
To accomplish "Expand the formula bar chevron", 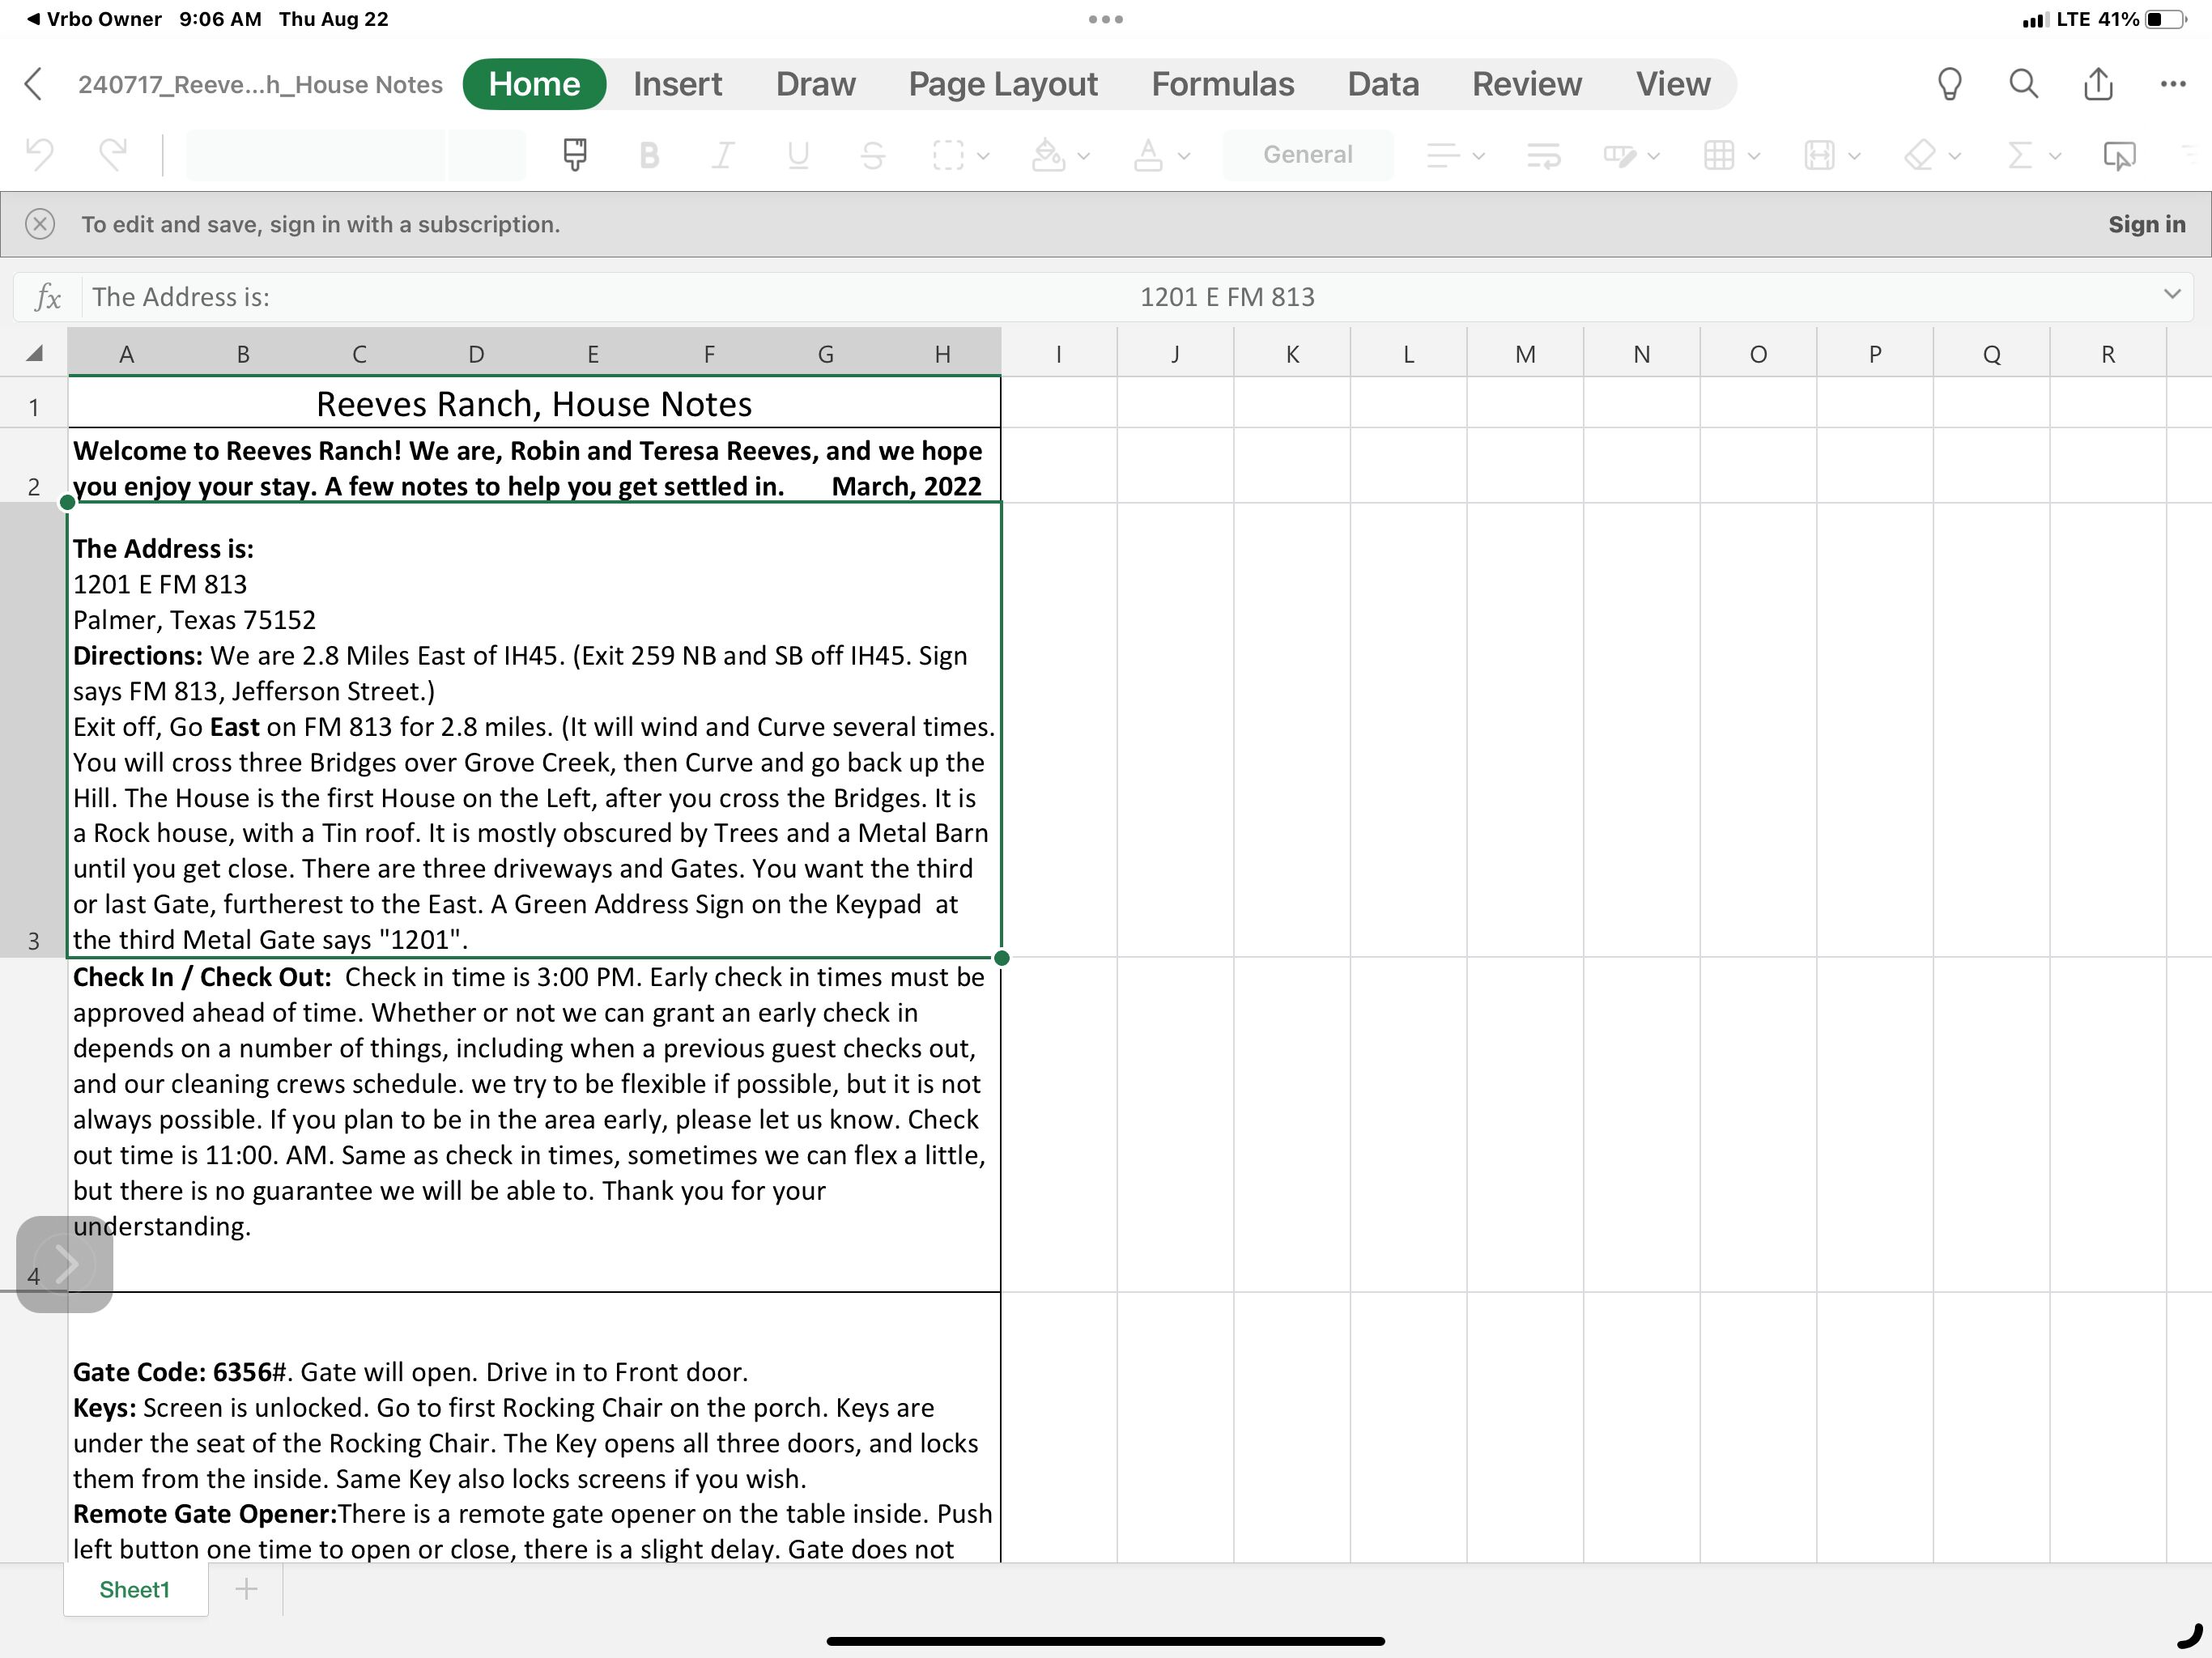I will [x=2171, y=294].
